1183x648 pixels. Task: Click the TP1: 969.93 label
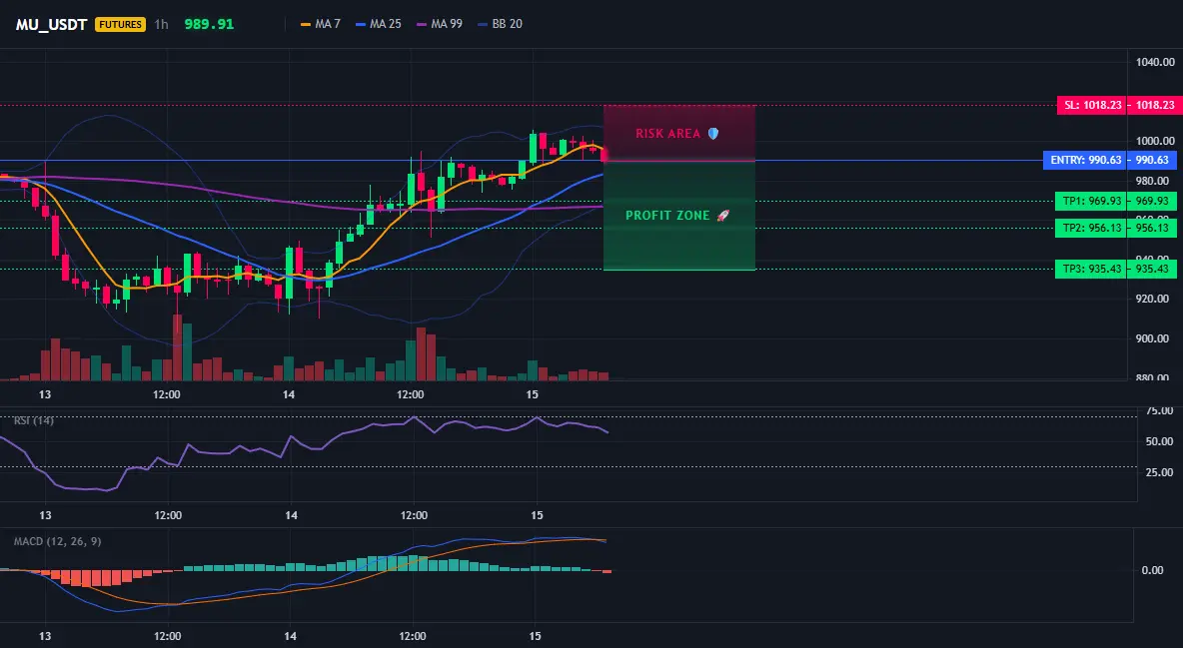click(1090, 201)
